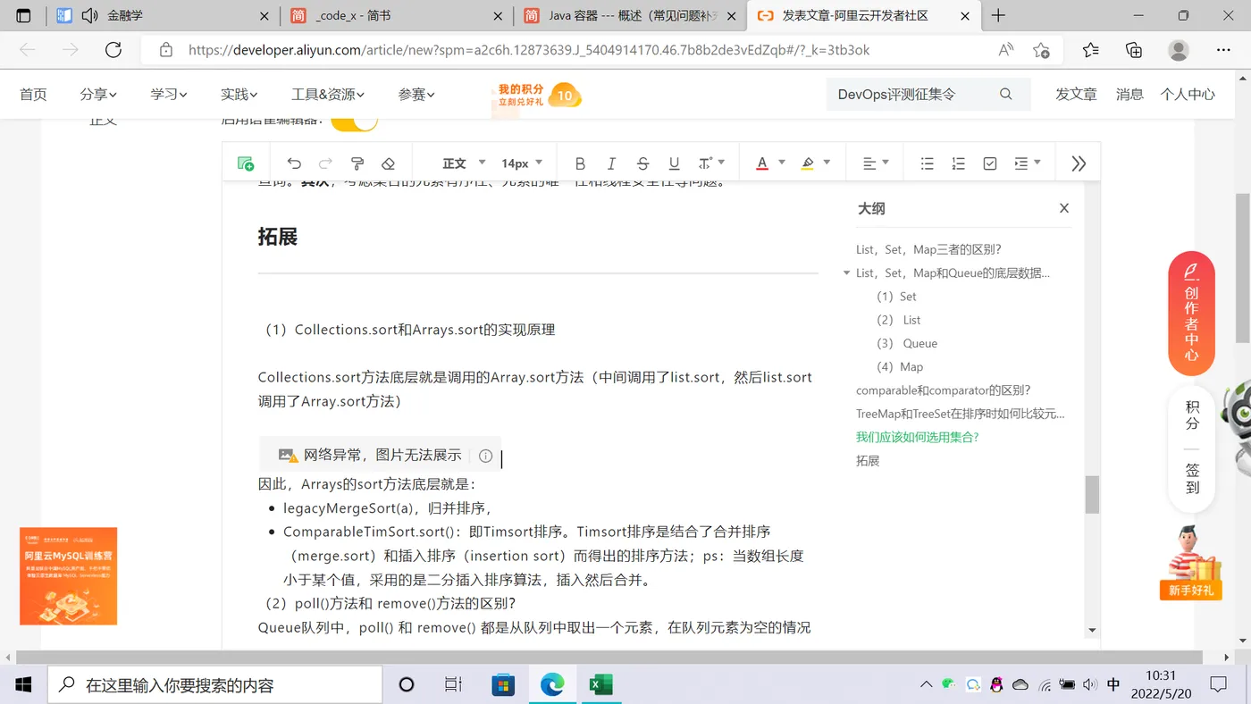Refresh the browser page
The image size is (1251, 704).
point(113,50)
